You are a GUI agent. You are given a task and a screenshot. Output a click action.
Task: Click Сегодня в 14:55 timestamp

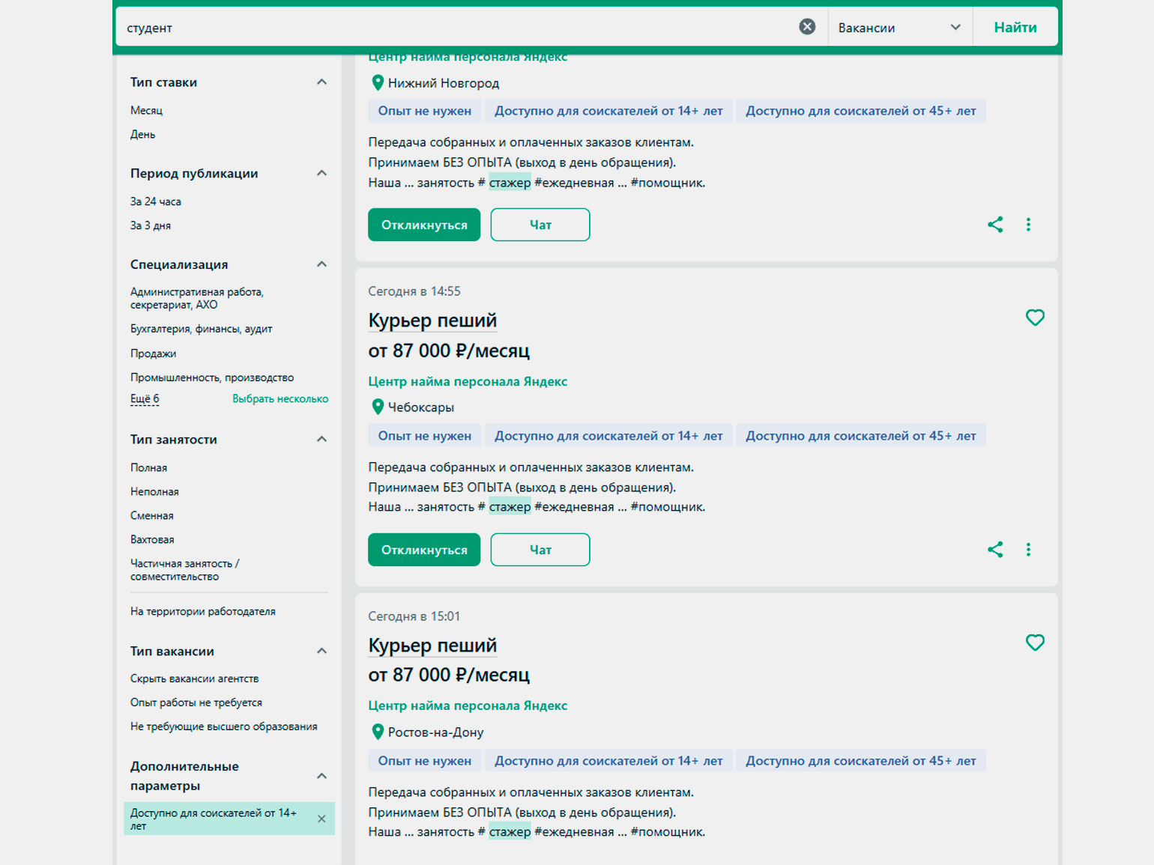414,291
